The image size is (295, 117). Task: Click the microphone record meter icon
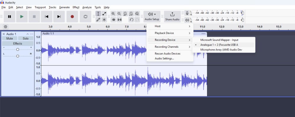(187, 13)
